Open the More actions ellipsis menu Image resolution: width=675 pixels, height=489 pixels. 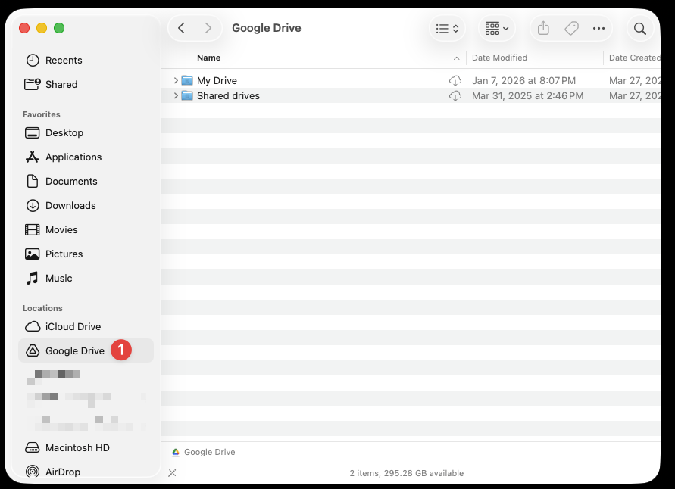point(598,29)
